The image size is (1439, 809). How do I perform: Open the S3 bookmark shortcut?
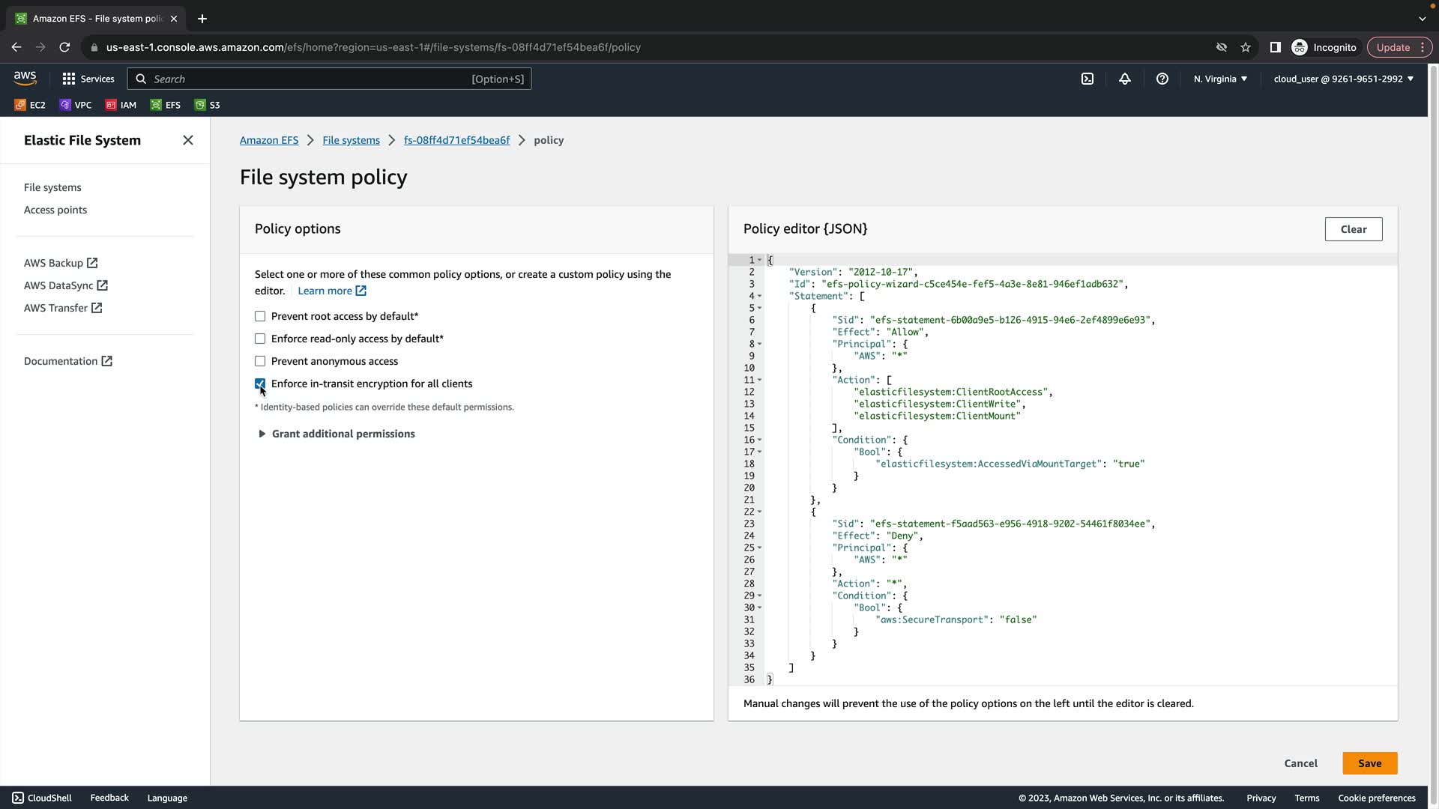point(208,105)
